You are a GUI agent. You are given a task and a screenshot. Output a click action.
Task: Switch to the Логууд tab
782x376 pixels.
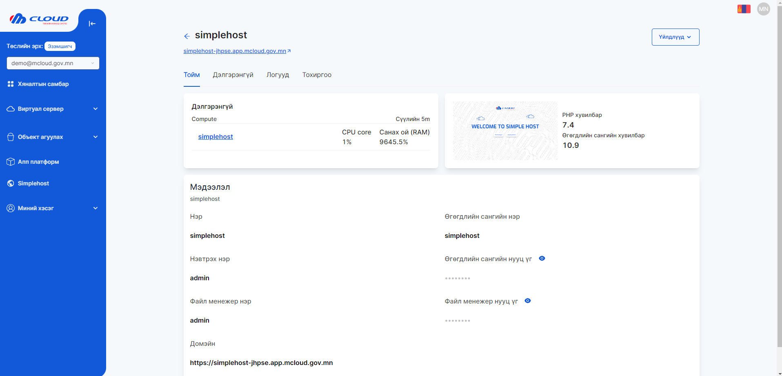[278, 75]
